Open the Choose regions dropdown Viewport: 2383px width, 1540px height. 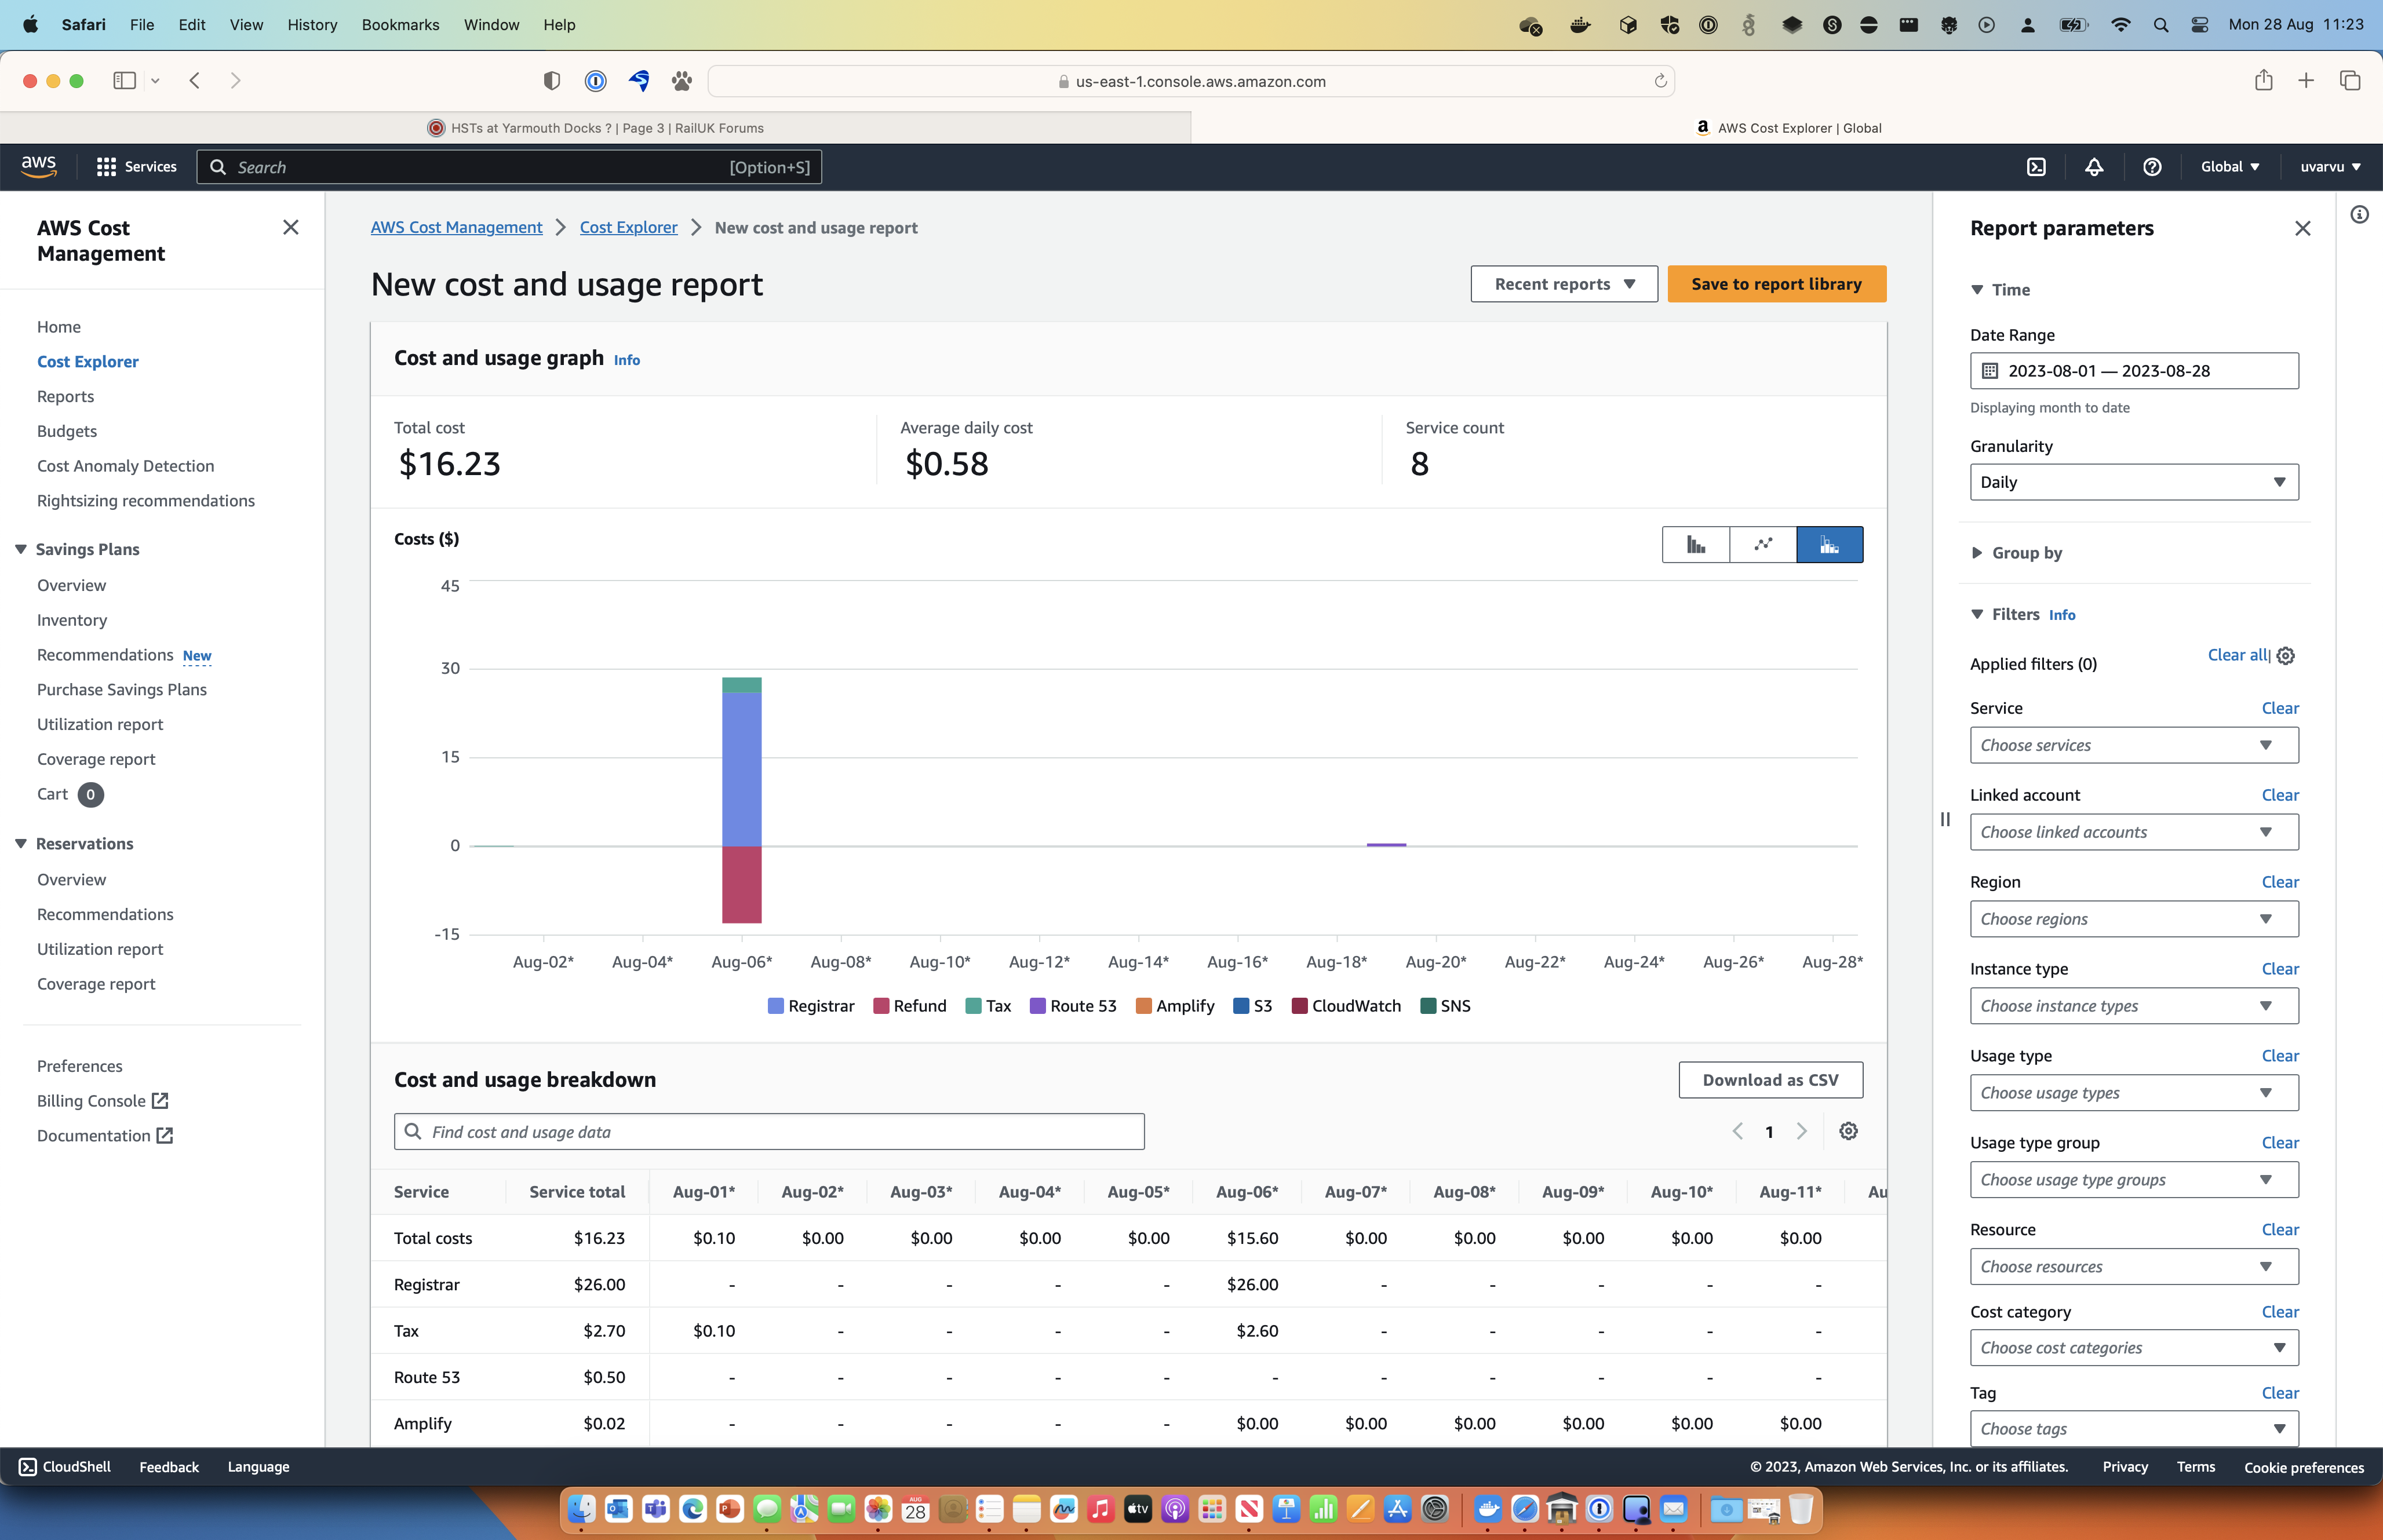tap(2134, 919)
